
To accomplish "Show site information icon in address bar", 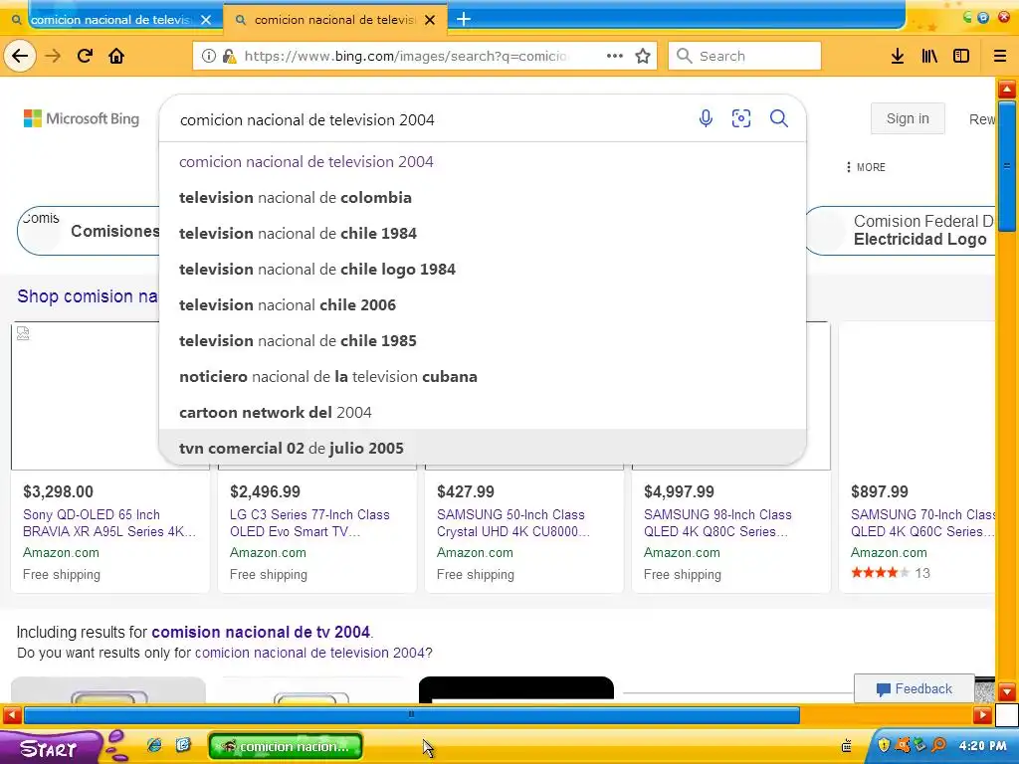I will pos(209,56).
